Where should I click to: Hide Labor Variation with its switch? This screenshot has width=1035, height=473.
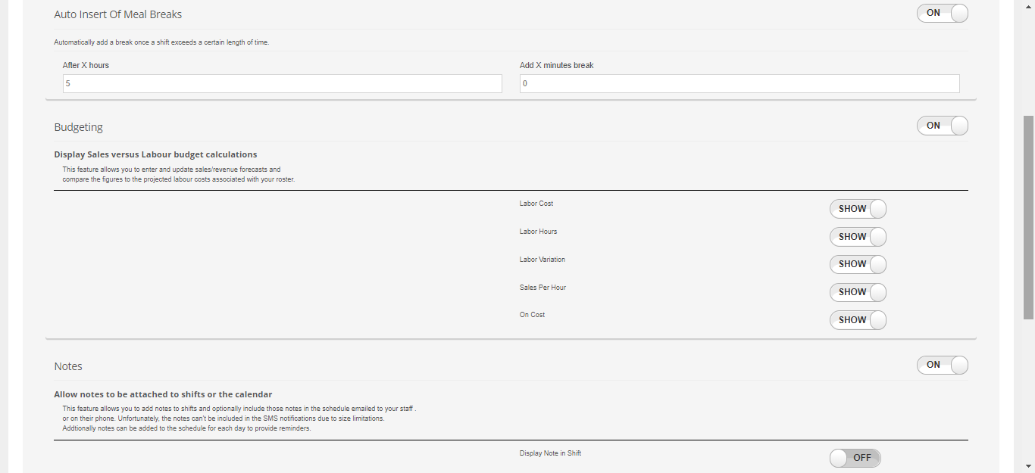[858, 264]
